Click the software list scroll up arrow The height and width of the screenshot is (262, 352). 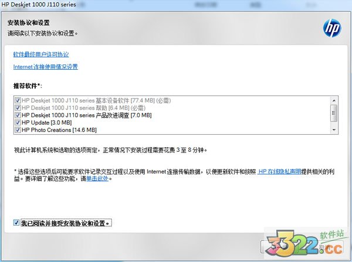[x=334, y=100]
